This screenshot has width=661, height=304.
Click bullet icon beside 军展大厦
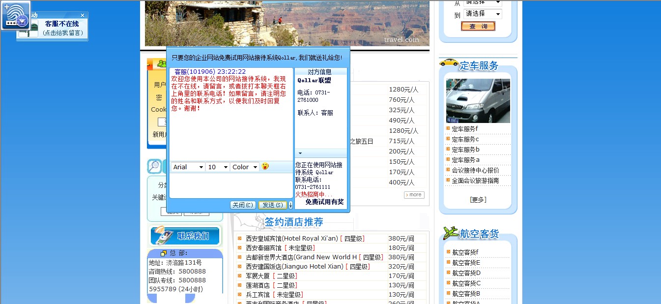point(239,275)
